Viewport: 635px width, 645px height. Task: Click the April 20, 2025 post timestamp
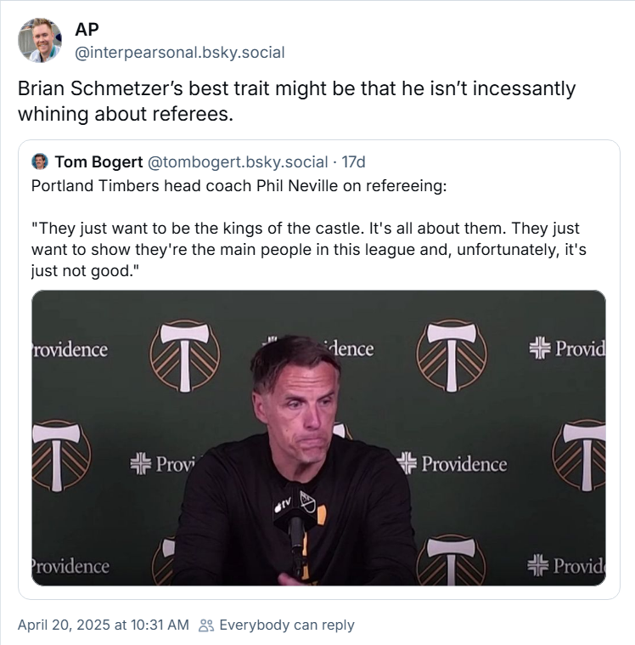103,625
